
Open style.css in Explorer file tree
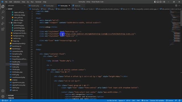tap(15, 90)
